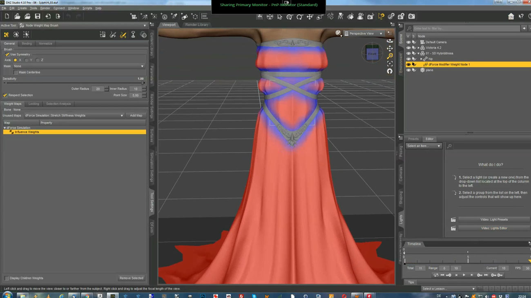Click the Video: Light Presets button
This screenshot has width=531, height=298.
[x=494, y=220]
